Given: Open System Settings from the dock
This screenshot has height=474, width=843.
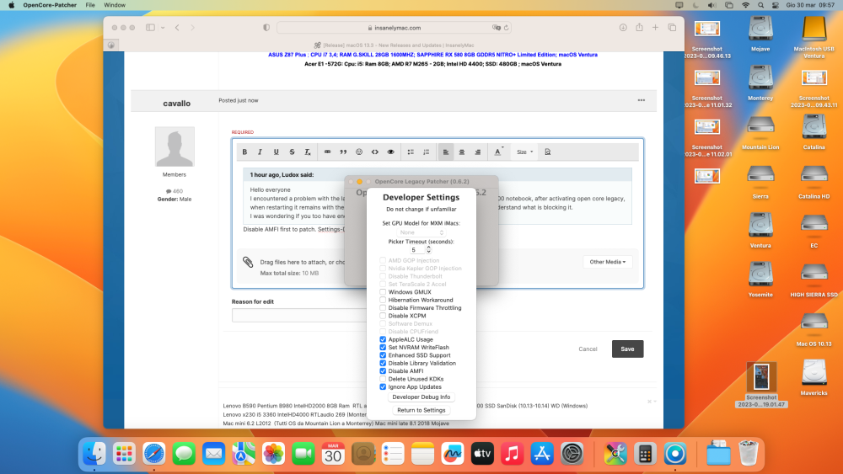Looking at the screenshot, I should coord(572,454).
